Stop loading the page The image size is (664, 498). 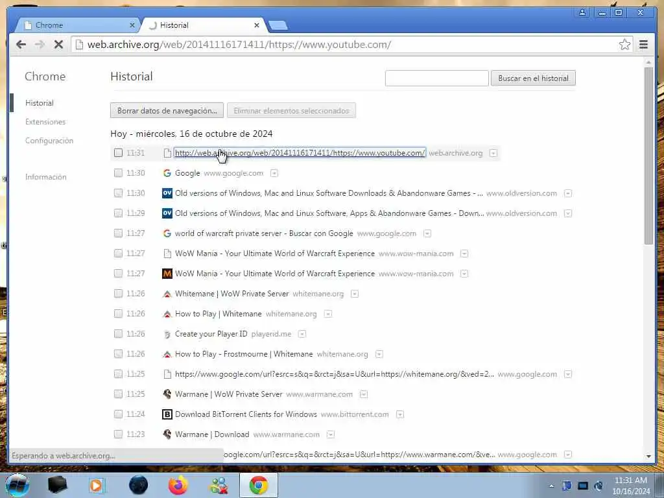[58, 45]
